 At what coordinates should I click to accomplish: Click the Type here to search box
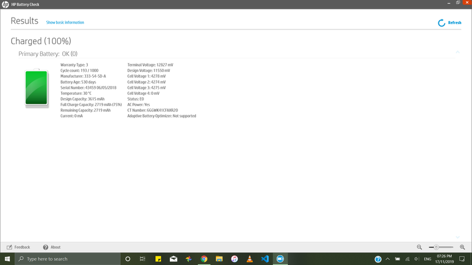(x=68, y=259)
